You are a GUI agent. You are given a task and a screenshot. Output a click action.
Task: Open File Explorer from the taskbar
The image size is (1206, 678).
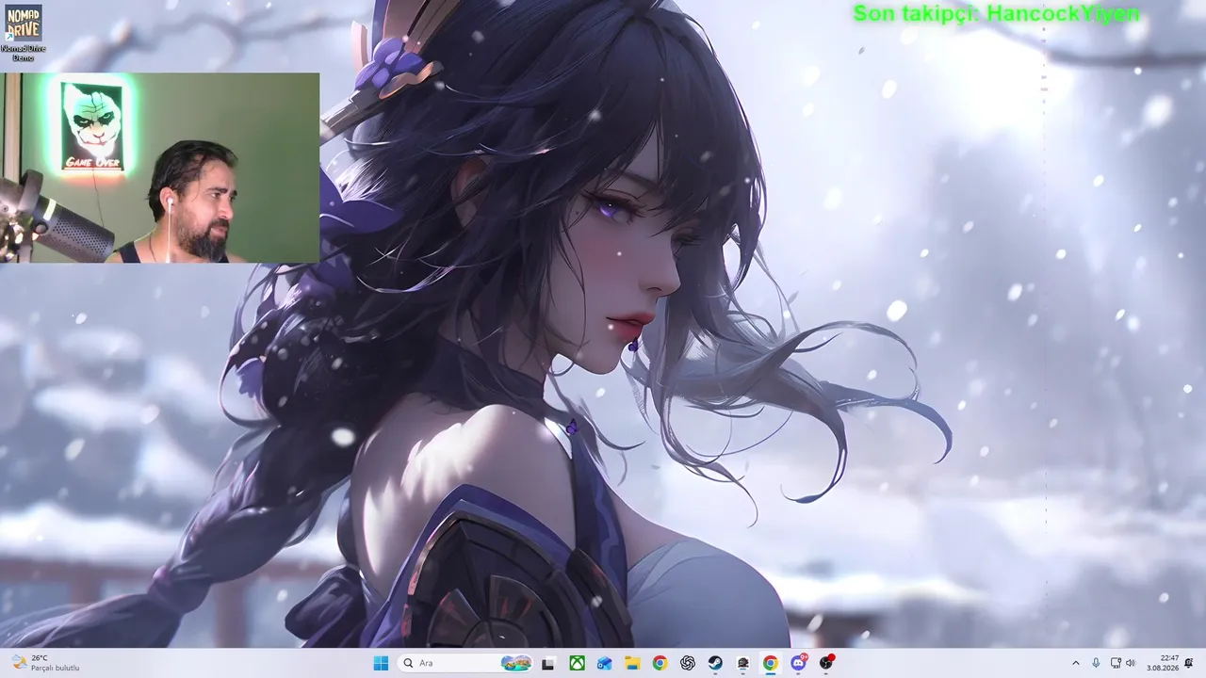632,663
